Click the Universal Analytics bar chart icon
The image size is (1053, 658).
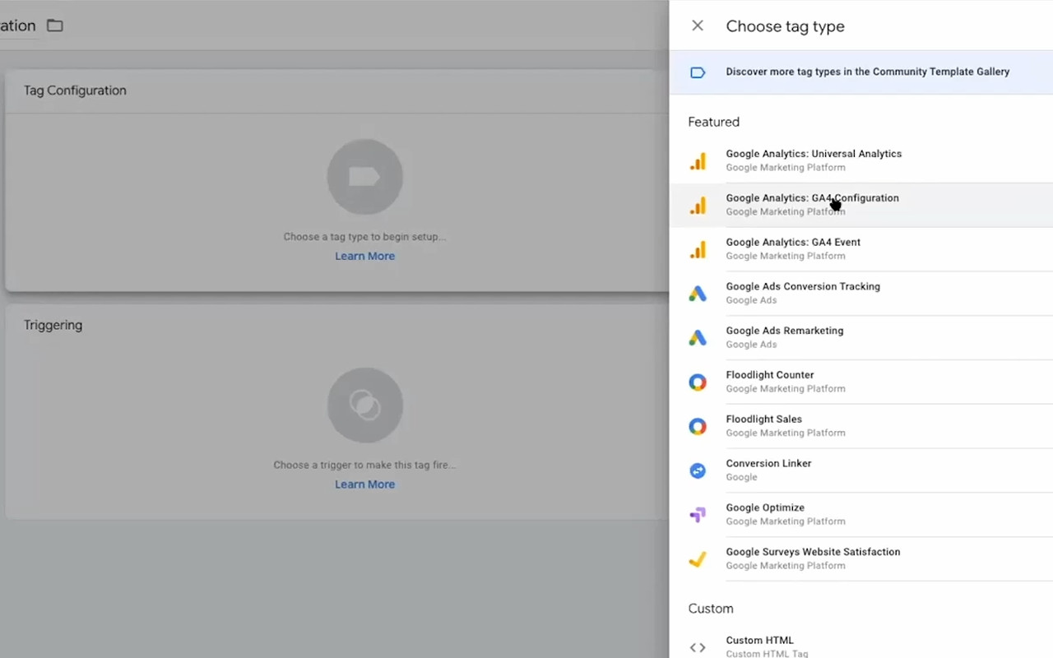(x=698, y=161)
